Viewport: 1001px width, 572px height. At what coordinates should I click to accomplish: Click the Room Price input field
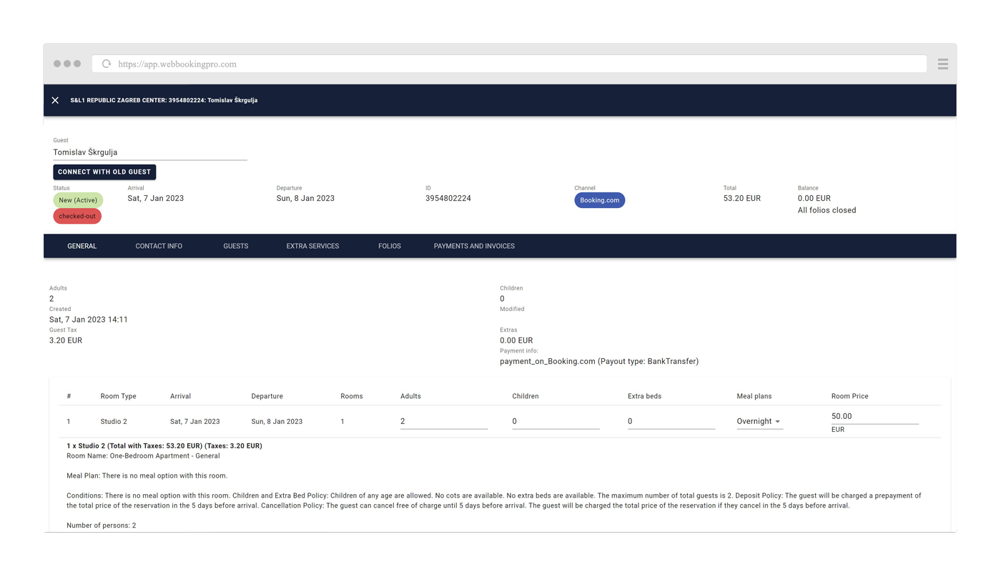click(x=874, y=416)
